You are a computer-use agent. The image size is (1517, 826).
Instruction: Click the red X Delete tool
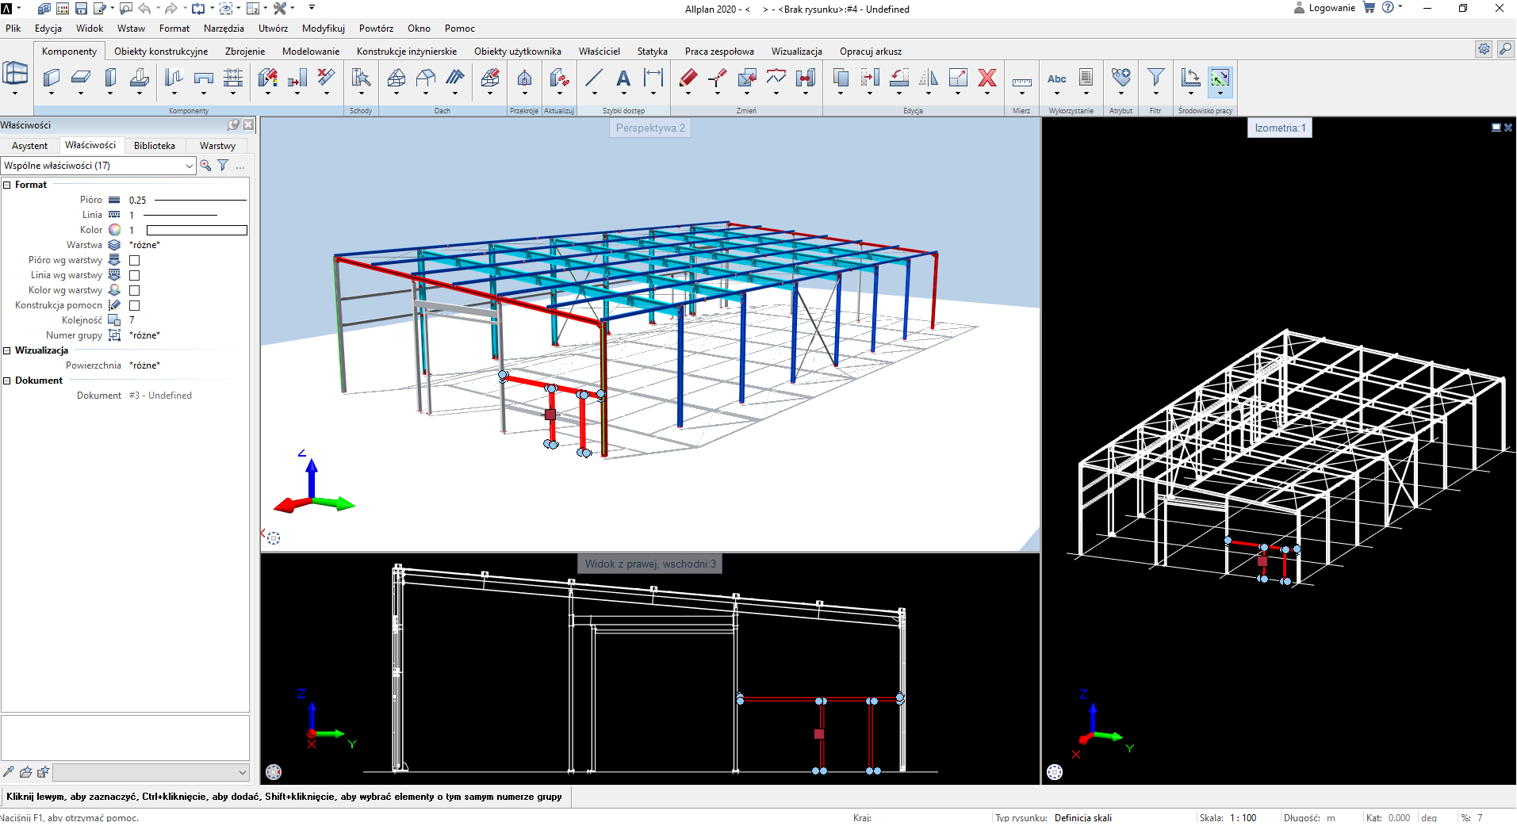point(987,78)
